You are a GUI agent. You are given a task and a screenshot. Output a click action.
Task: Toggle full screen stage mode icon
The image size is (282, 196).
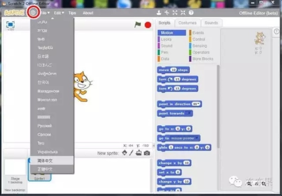click(x=10, y=25)
